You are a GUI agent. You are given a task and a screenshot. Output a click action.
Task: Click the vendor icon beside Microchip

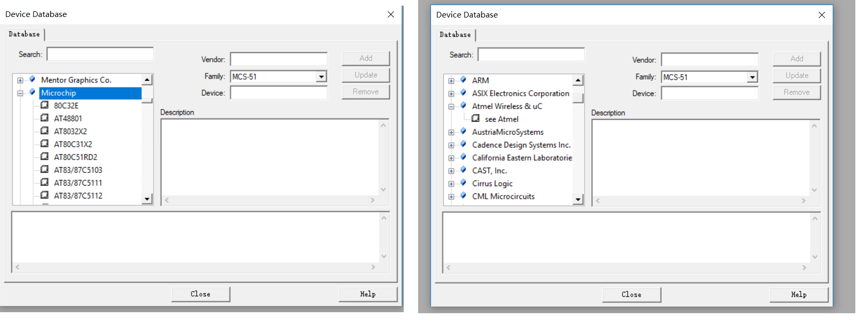click(x=32, y=92)
